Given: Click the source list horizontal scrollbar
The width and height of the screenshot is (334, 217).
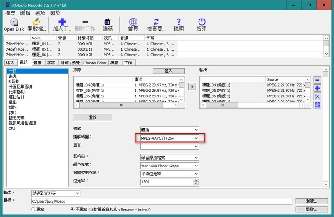Looking at the screenshot, I should click(126, 105).
